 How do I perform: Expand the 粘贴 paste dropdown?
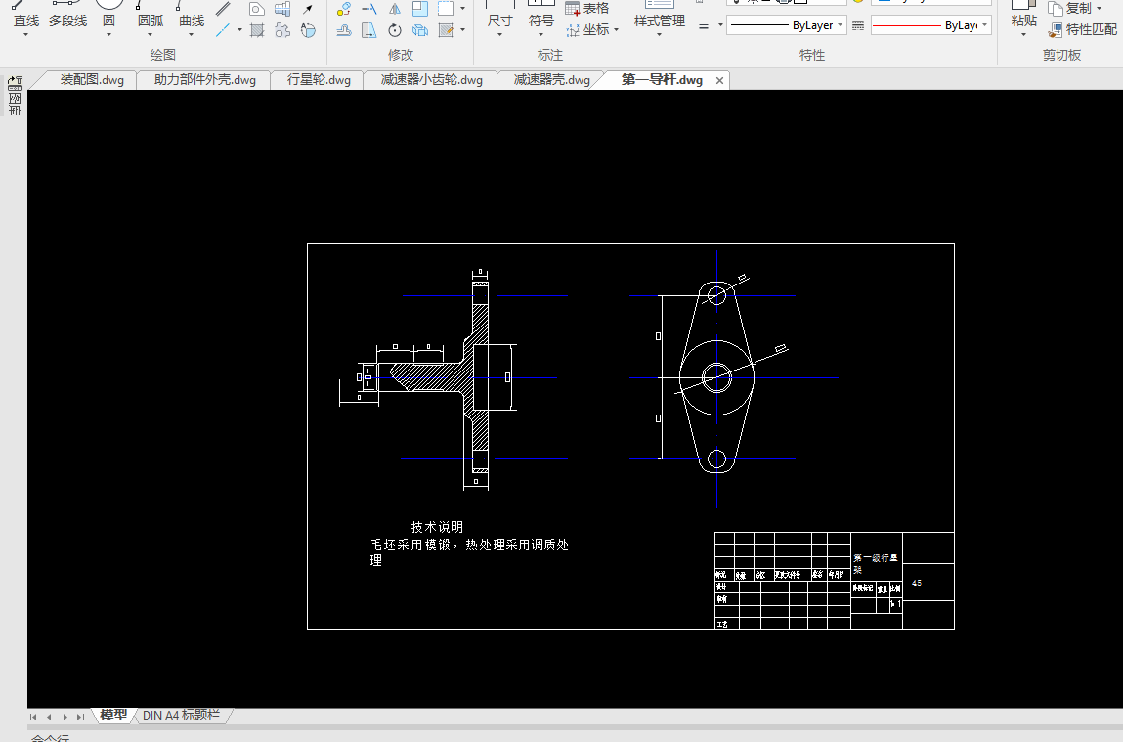click(x=1023, y=34)
